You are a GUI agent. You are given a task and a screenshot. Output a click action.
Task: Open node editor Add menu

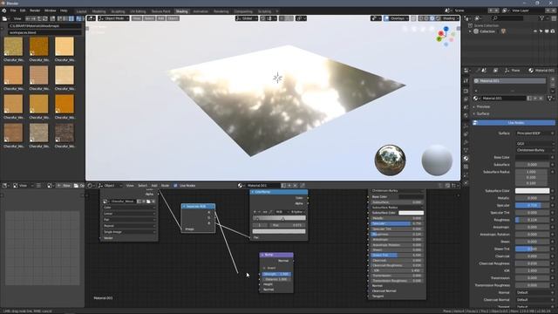click(154, 186)
